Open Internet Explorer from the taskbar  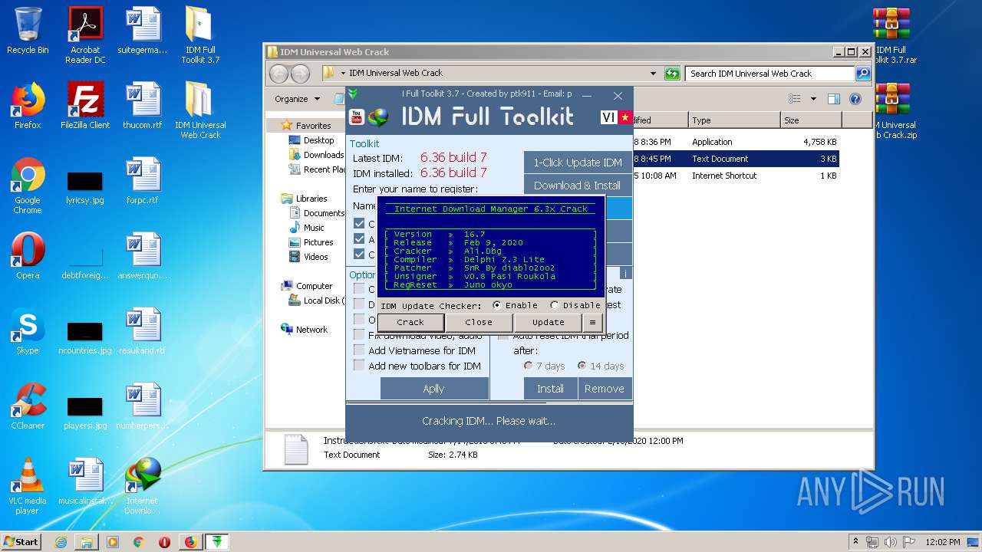click(x=61, y=542)
